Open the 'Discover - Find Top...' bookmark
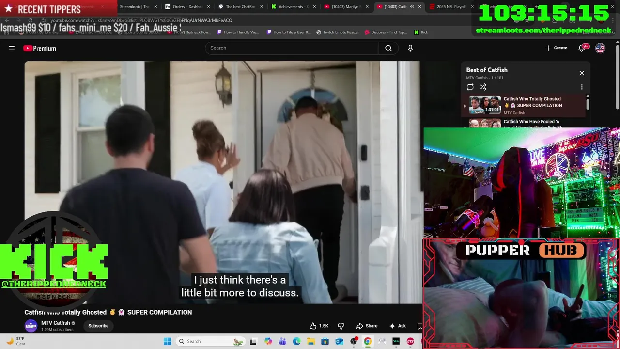Screen dimensions: 620x349 (386, 32)
